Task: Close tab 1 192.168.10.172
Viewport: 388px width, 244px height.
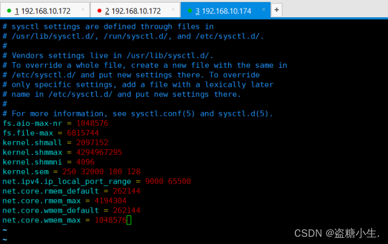Action: coord(83,10)
